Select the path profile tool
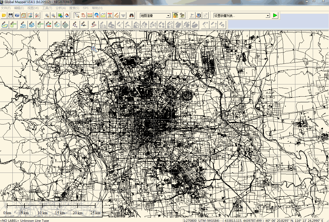 coord(103,15)
